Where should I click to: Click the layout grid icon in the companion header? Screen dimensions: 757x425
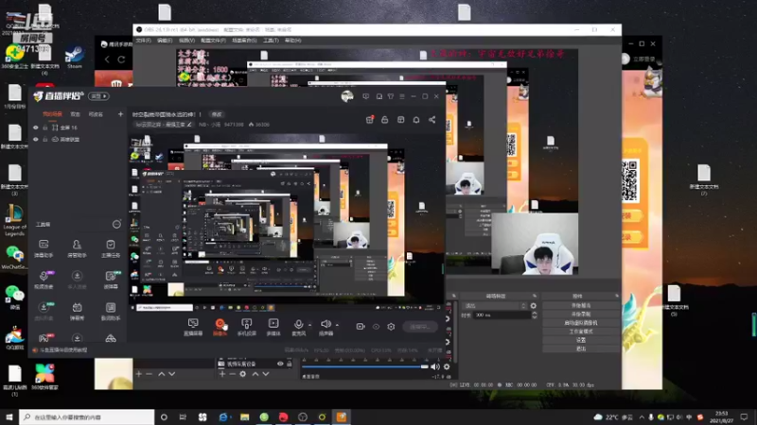click(x=400, y=120)
